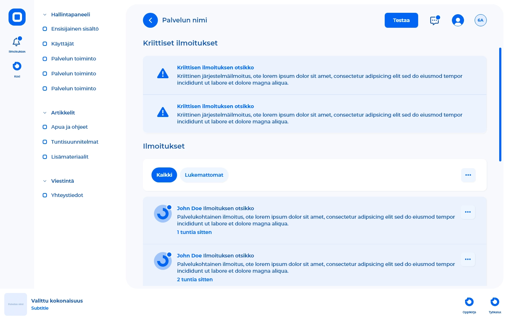Collapse the Hallintapaneeli section
The width and height of the screenshot is (512, 320).
(x=45, y=15)
